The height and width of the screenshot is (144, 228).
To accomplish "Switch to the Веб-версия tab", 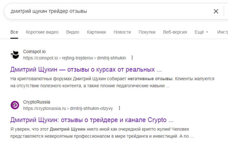I will (x=175, y=32).
